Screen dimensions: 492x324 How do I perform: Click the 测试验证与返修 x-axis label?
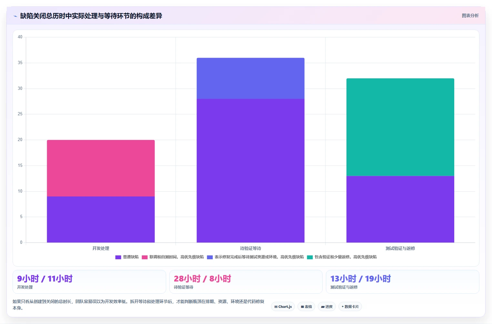400,248
